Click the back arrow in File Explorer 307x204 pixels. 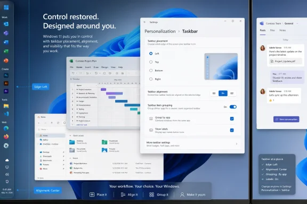pyautogui.click(x=39, y=123)
